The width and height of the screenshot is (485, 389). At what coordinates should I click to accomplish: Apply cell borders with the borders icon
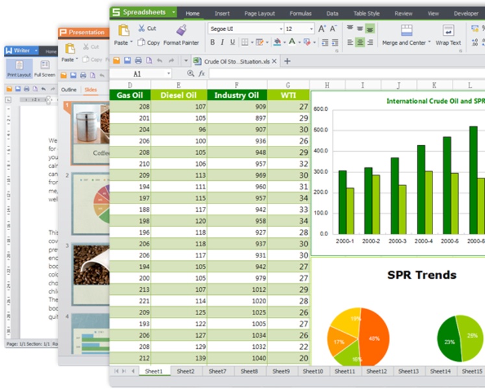(245, 42)
